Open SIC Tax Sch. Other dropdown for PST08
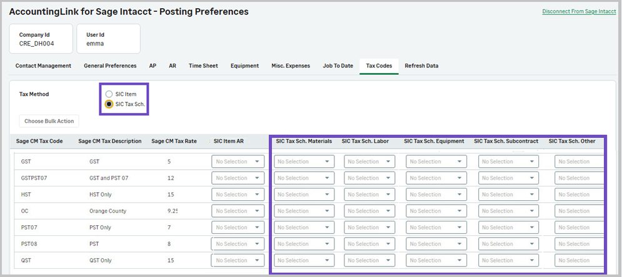 click(x=579, y=244)
